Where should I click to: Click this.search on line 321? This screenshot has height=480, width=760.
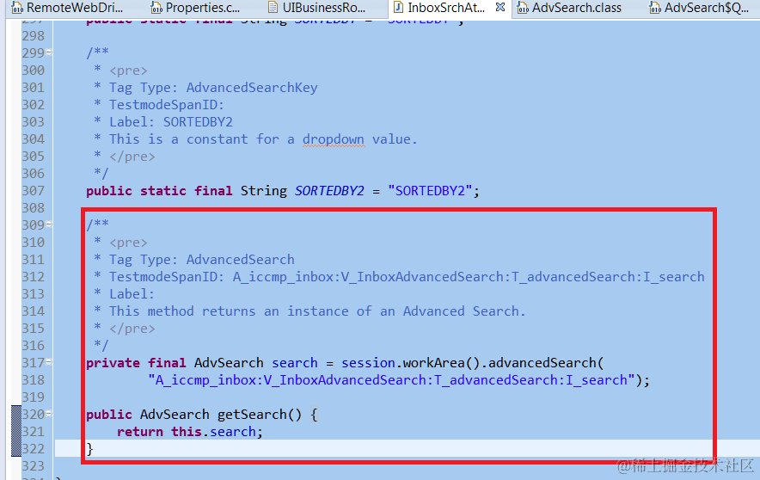click(x=213, y=432)
